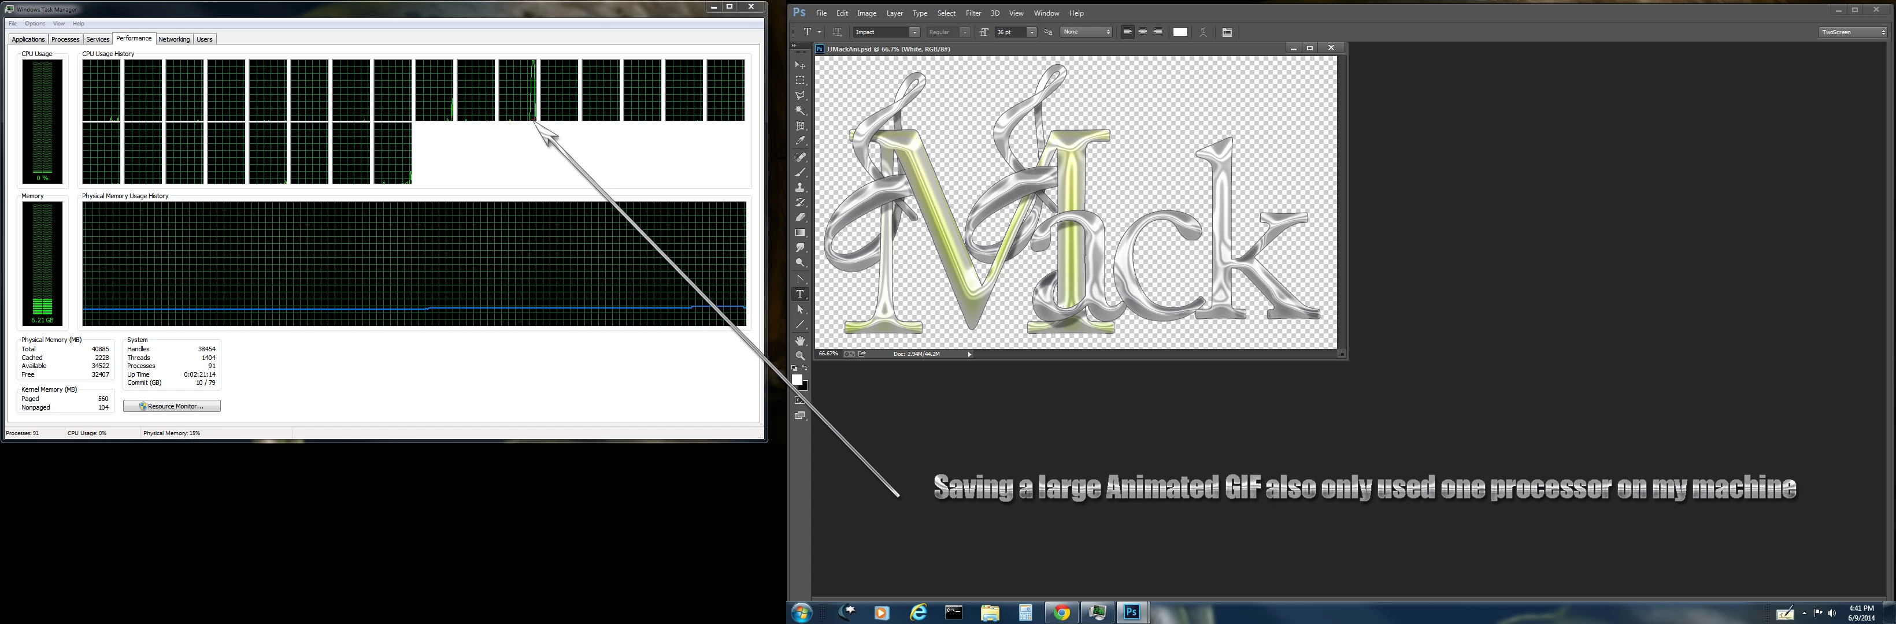Screen dimensions: 1896x624
Task: Enable right align text
Action: pos(1158,32)
